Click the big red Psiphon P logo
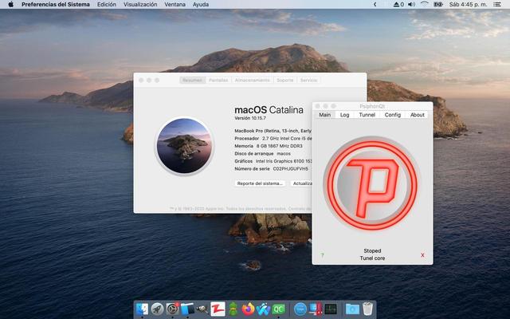Viewport: 510px width, 319px height. tap(372, 183)
